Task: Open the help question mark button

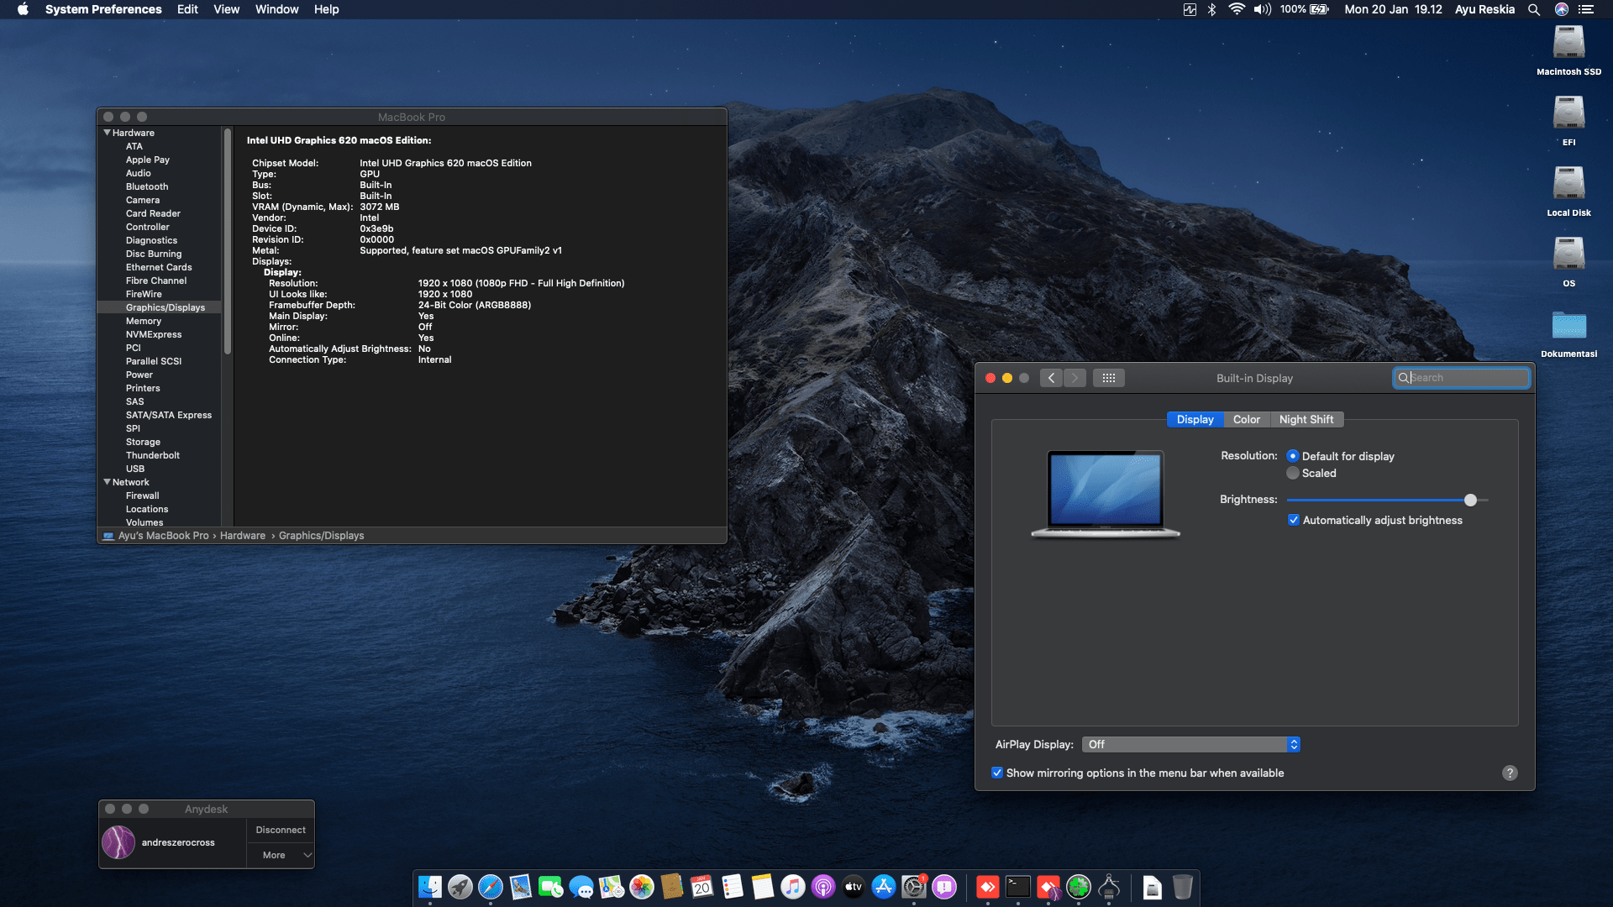Action: point(1510,773)
